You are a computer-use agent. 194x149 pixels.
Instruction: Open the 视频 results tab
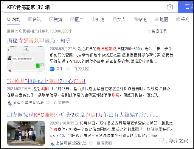pos(55,19)
